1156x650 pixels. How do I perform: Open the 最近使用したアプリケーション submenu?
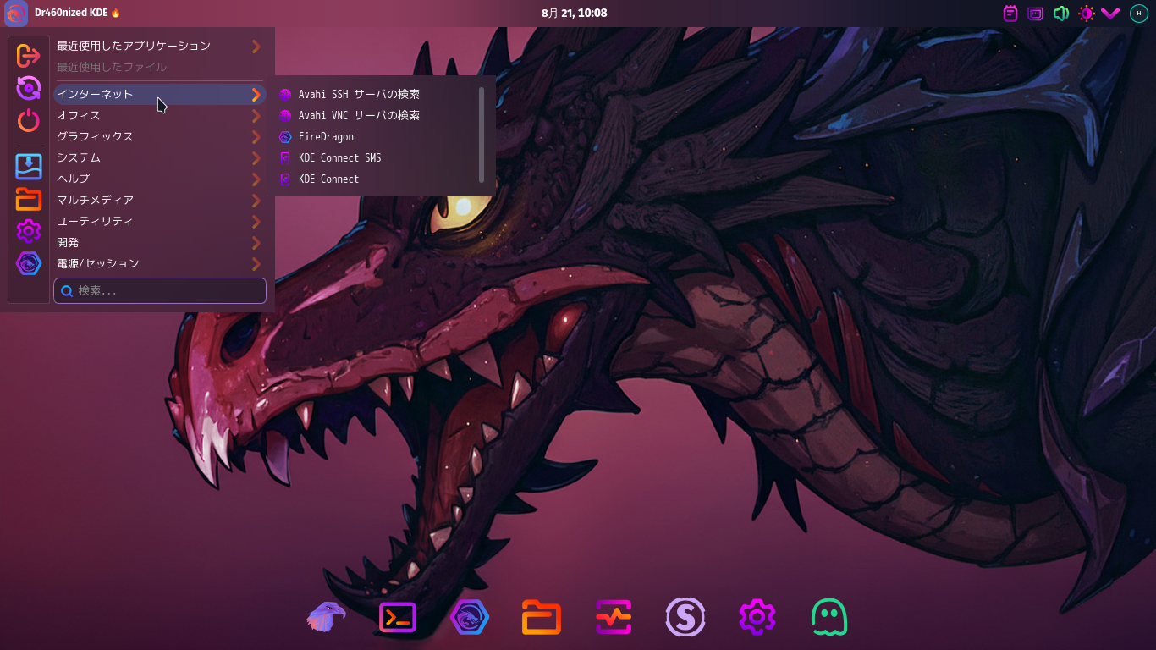pos(160,46)
